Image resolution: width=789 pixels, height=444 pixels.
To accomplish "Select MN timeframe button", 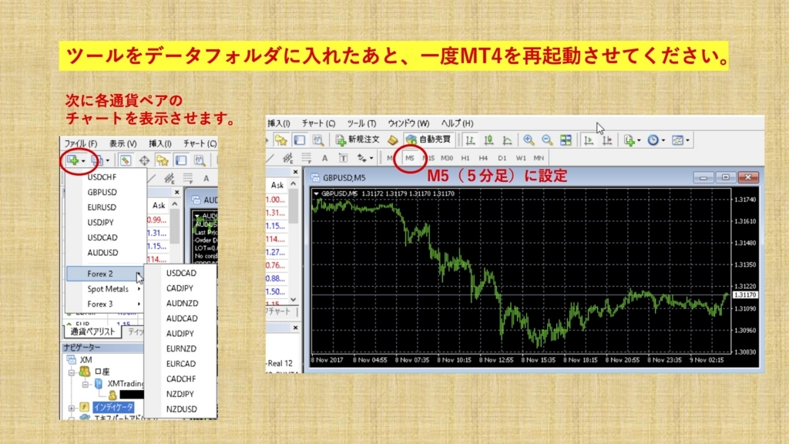I will point(539,158).
